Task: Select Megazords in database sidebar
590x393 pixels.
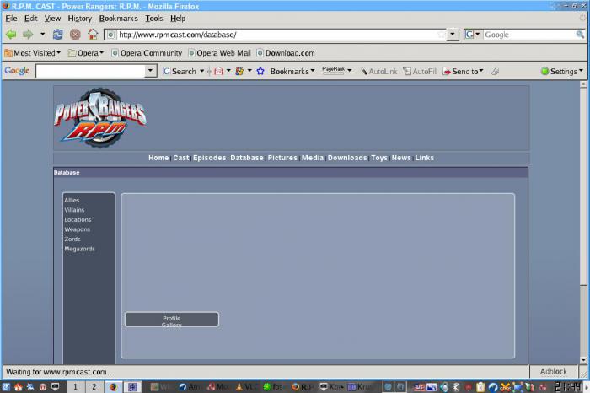Action: [x=79, y=249]
